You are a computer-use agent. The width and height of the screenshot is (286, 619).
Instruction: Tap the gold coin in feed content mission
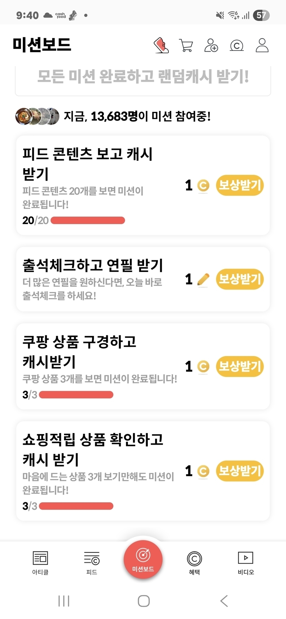(x=203, y=186)
